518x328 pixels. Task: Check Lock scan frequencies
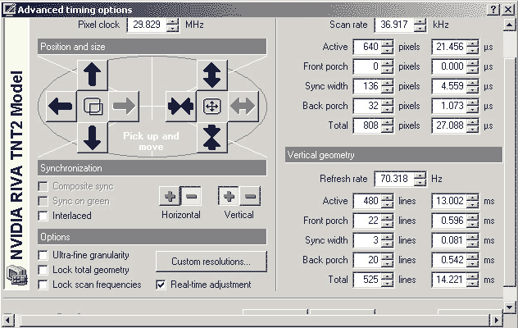pyautogui.click(x=43, y=285)
